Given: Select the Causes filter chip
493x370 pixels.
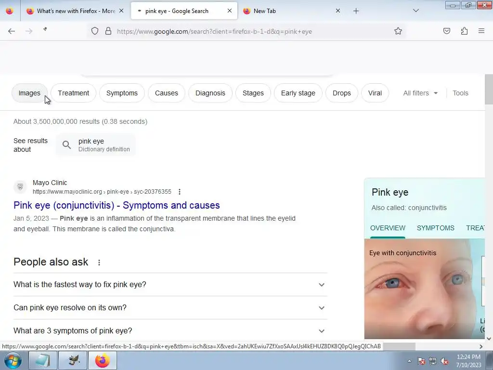Looking at the screenshot, I should (x=166, y=93).
